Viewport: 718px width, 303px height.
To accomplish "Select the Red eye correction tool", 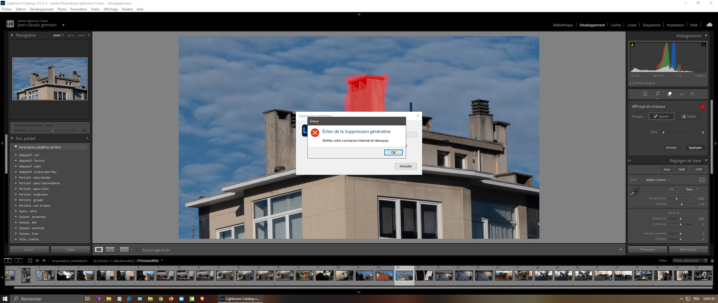I will [681, 94].
